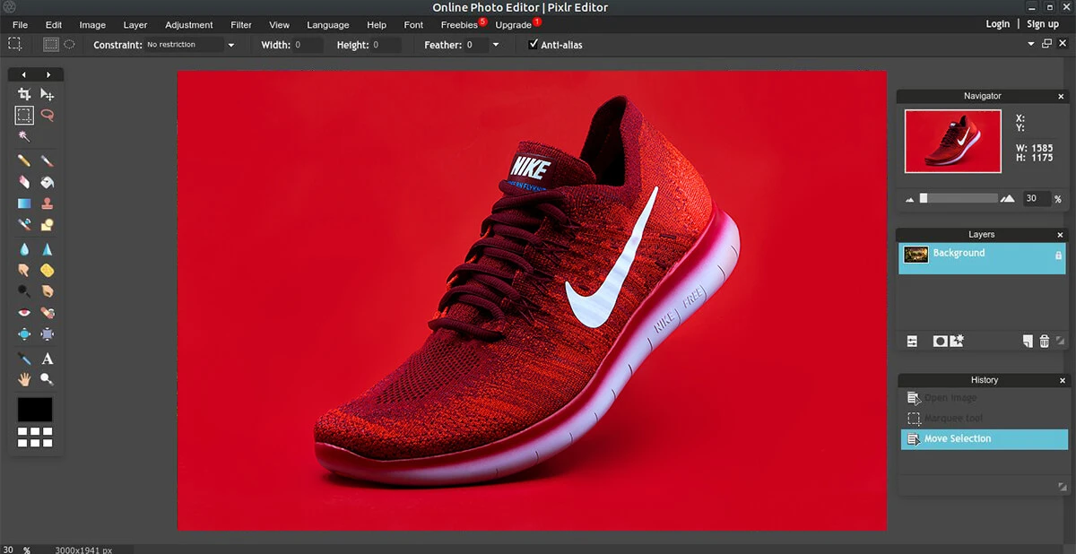This screenshot has width=1076, height=554.
Task: Select the Crop tool
Action: click(x=24, y=94)
